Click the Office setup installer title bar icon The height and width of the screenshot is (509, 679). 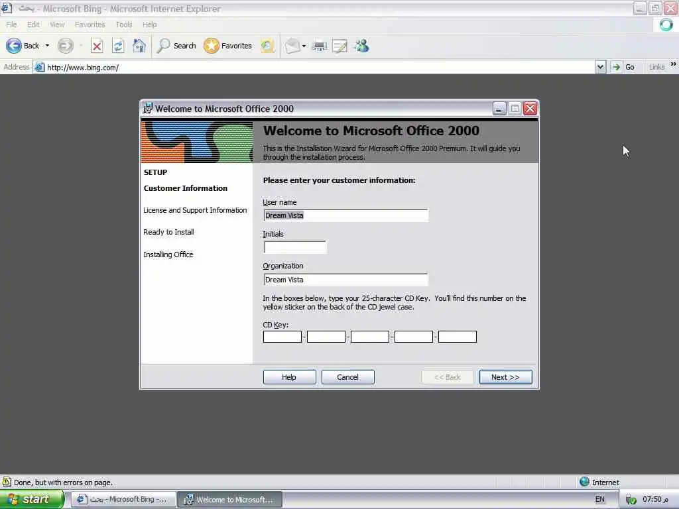[148, 108]
